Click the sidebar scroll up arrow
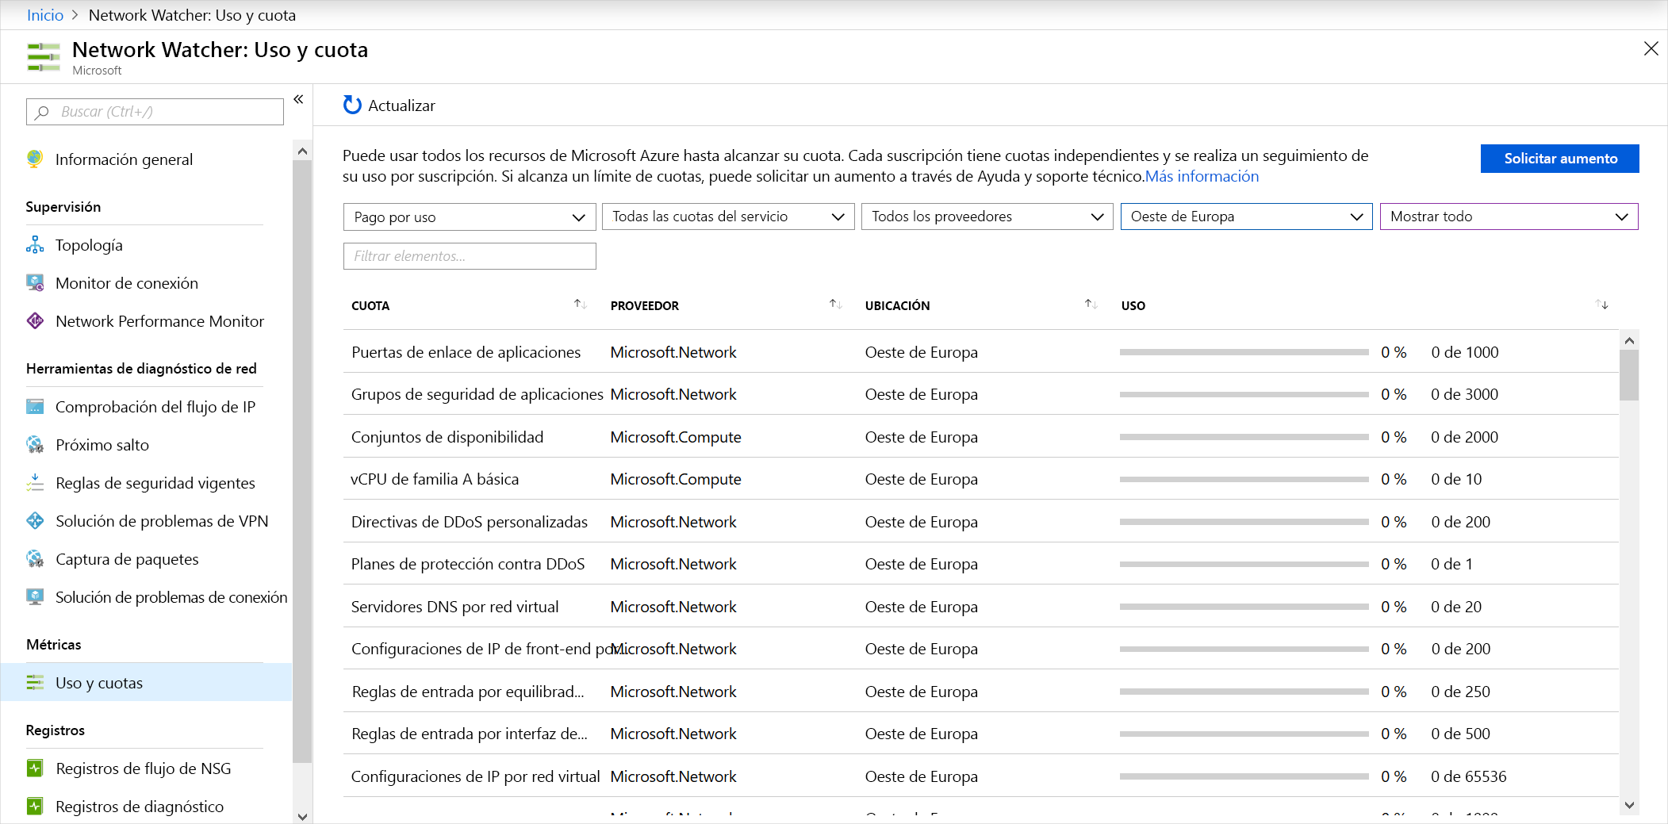The width and height of the screenshot is (1668, 824). pyautogui.click(x=302, y=151)
